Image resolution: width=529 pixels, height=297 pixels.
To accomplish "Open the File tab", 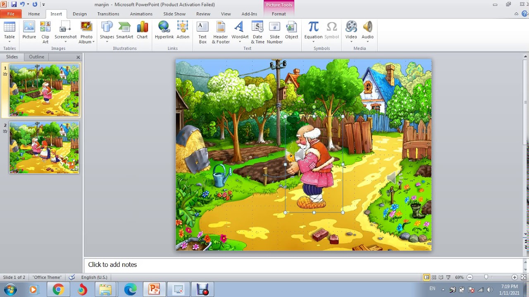I will (x=11, y=14).
